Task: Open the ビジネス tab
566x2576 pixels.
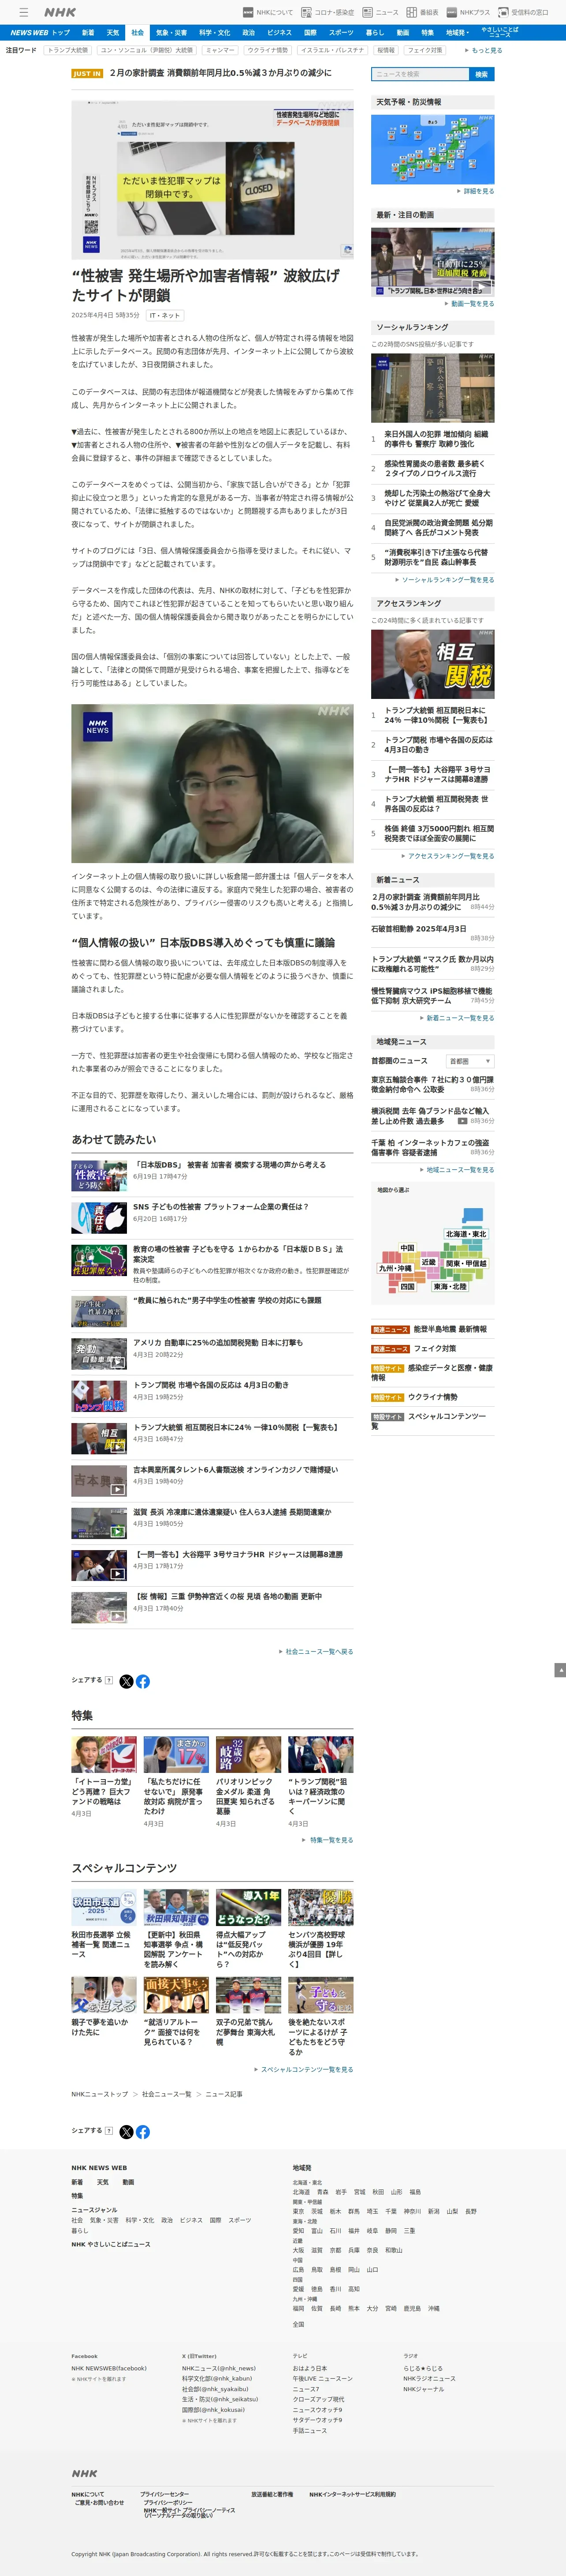Action: 279,32
